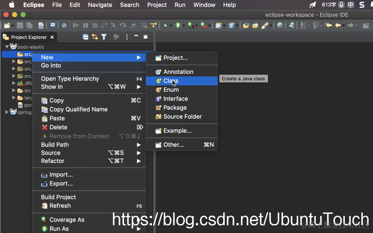This screenshot has height=233, width=373.
Task: Select New in the context menu
Action: coord(89,57)
